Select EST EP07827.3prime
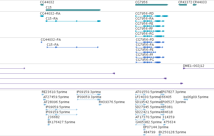The height and width of the screenshot is (136, 214). (x=162, y=95)
